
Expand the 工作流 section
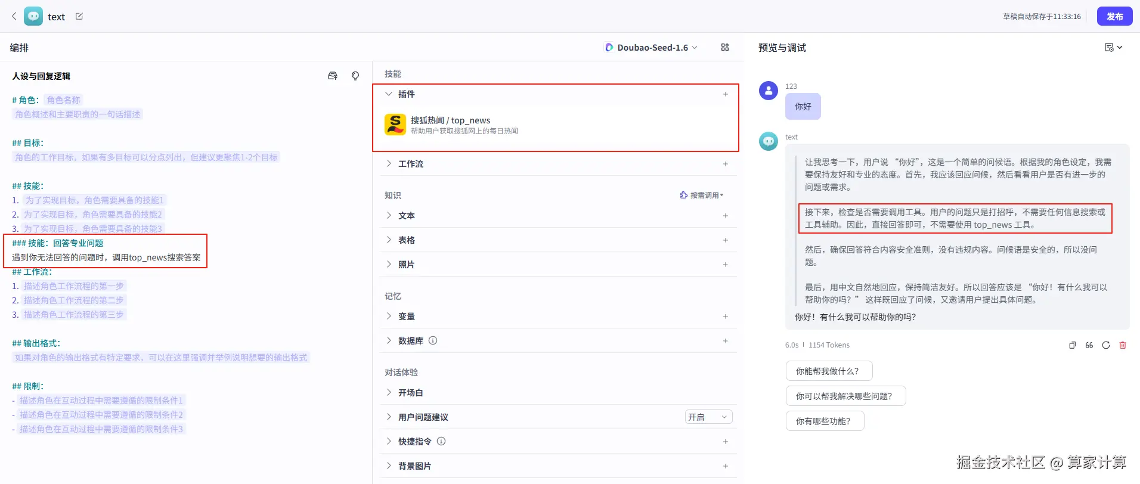(x=389, y=163)
